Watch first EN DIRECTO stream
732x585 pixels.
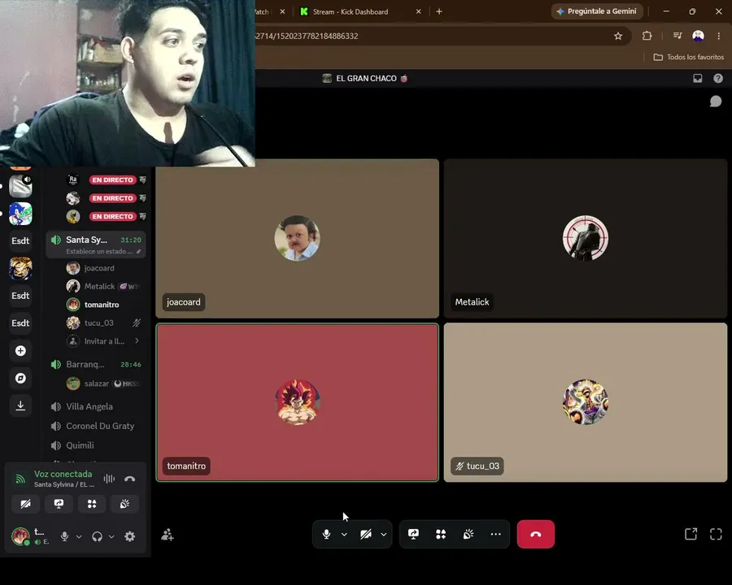pyautogui.click(x=112, y=180)
